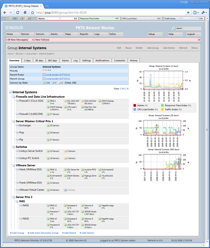
Task: Click the green PING 1 sensor icon
Action: coord(48,101)
